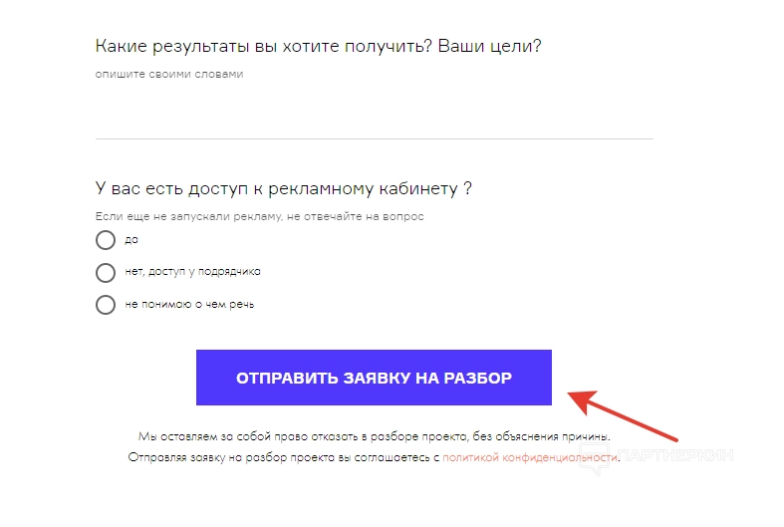Open "политикой конфиденциальности" link
This screenshot has width=784, height=527.
pyautogui.click(x=530, y=457)
